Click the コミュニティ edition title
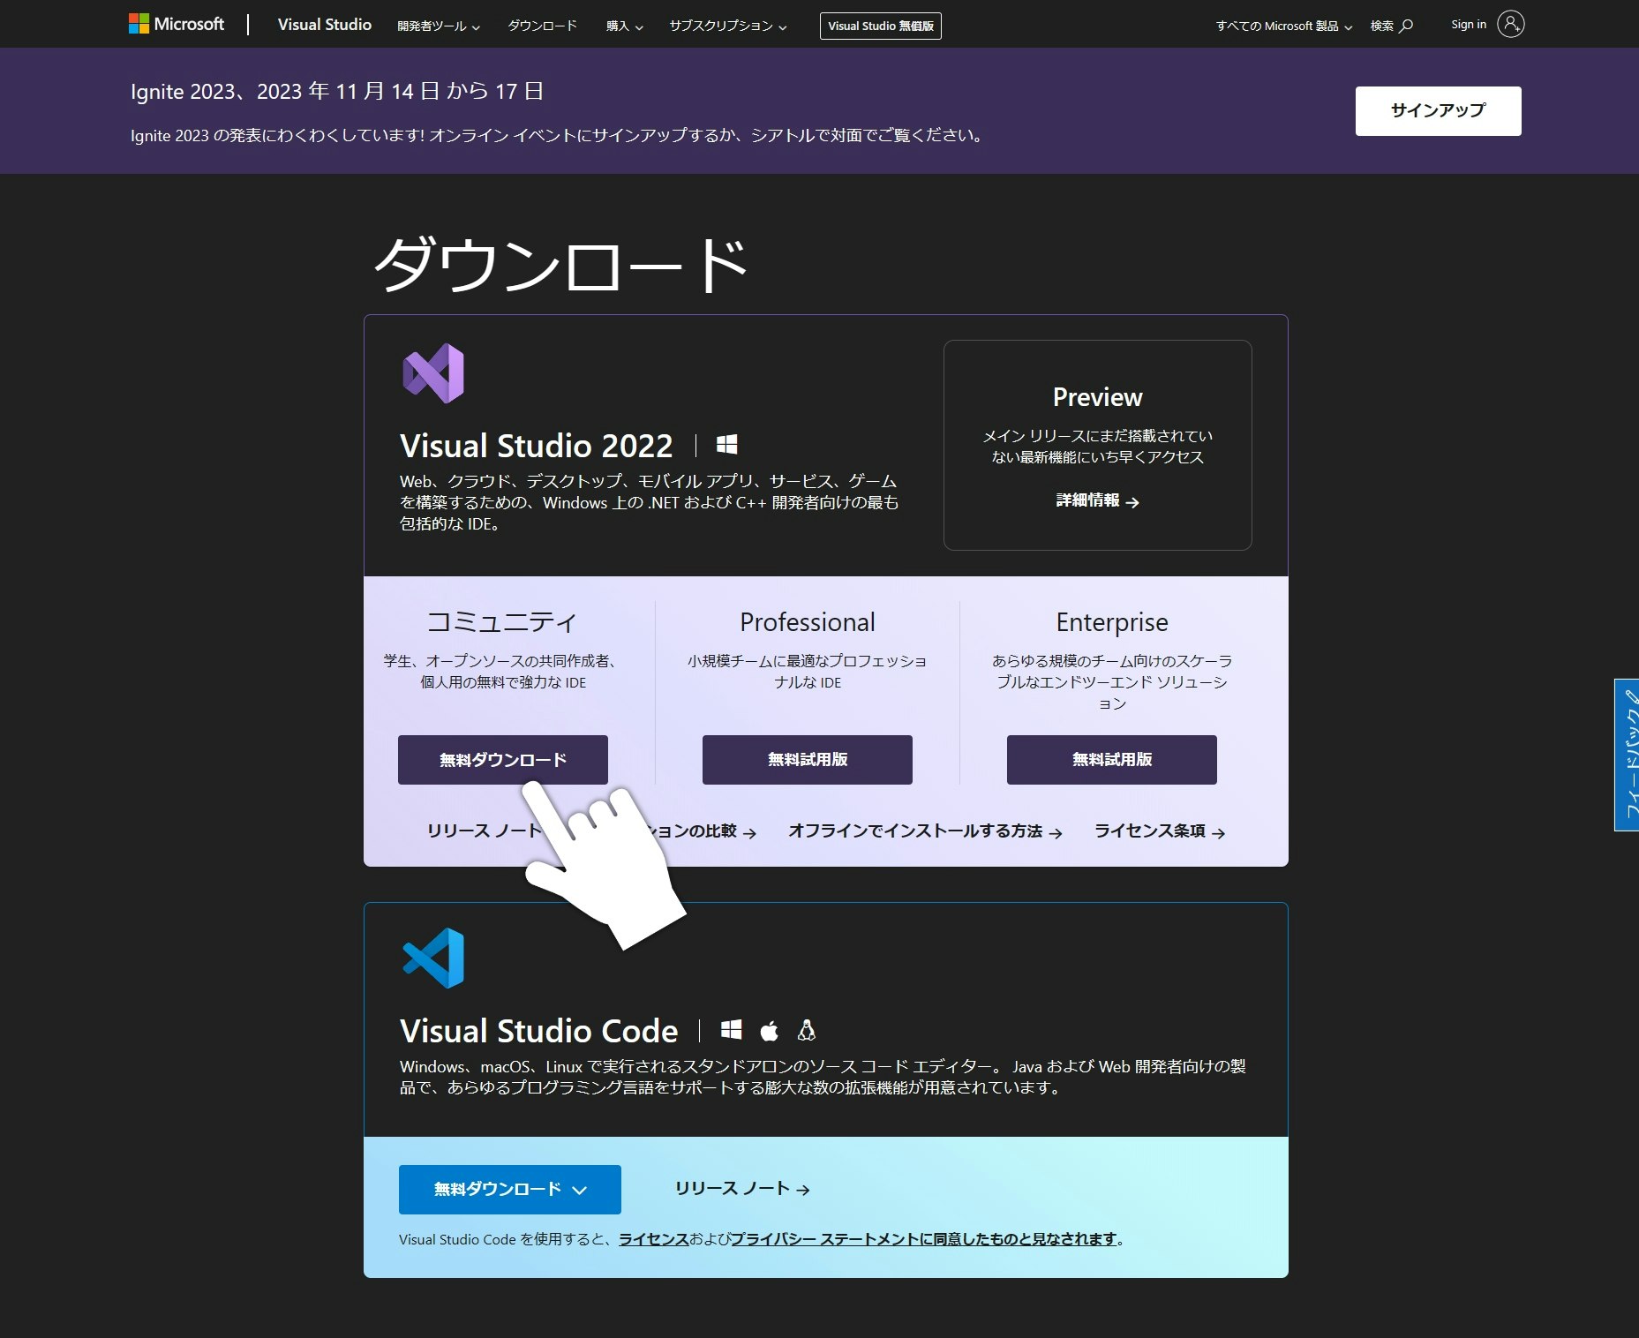Image resolution: width=1639 pixels, height=1338 pixels. point(502,622)
